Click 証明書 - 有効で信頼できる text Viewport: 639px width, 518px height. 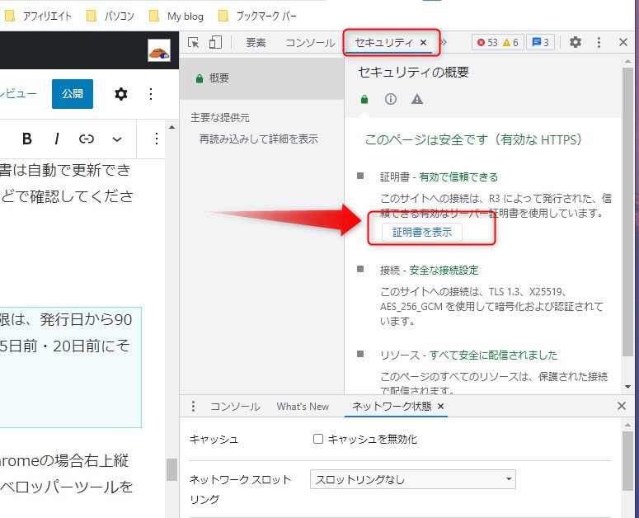[439, 177]
